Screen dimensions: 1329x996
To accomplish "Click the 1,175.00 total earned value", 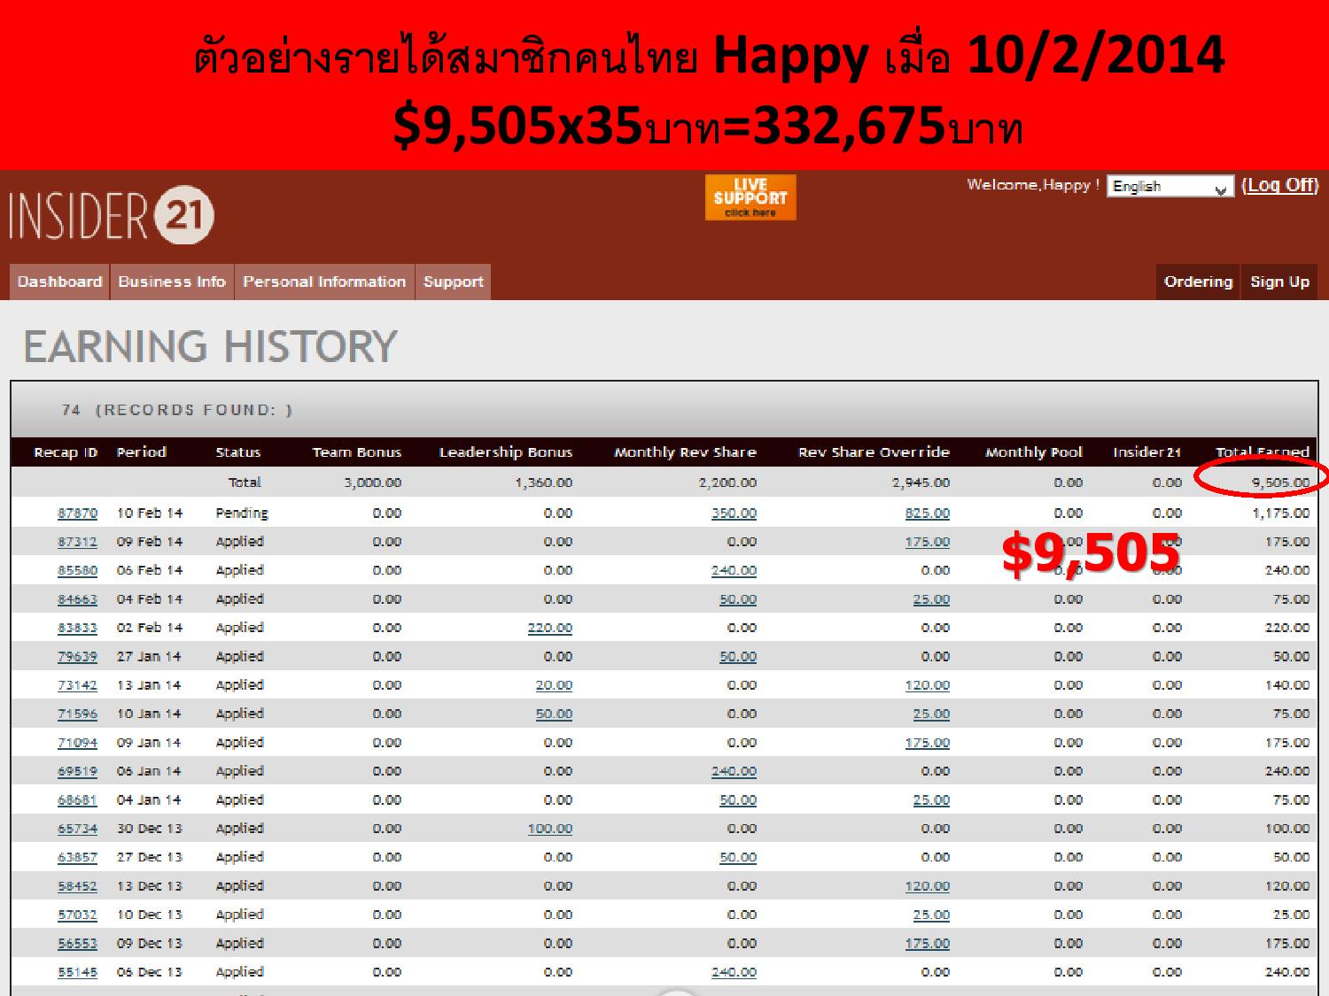I will click(x=1281, y=513).
